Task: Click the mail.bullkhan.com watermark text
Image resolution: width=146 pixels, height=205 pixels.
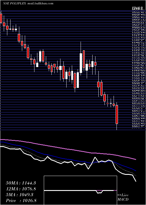Action: (x=41, y=4)
